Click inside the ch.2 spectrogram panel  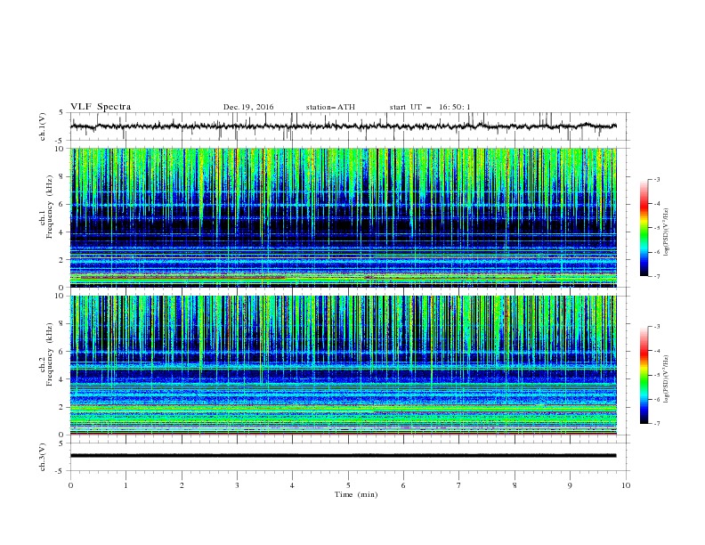click(x=343, y=365)
